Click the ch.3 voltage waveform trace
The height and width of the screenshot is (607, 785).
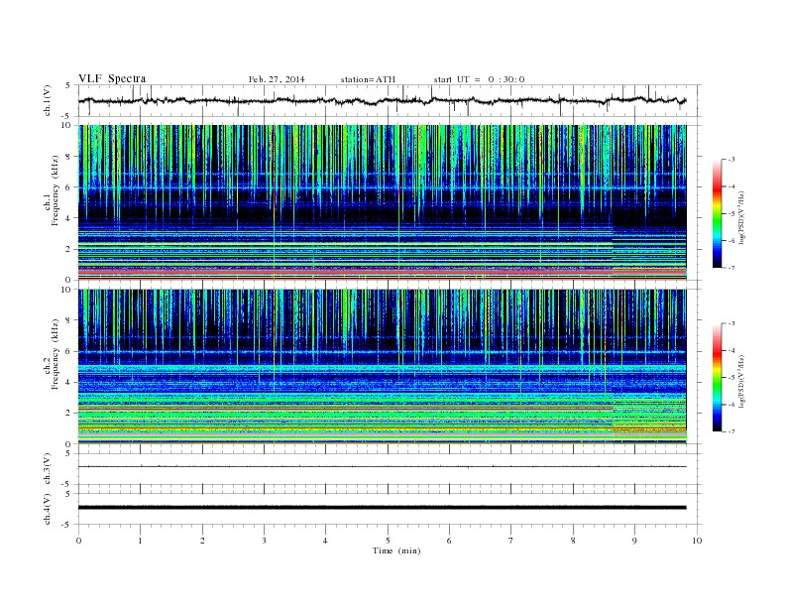coord(382,467)
